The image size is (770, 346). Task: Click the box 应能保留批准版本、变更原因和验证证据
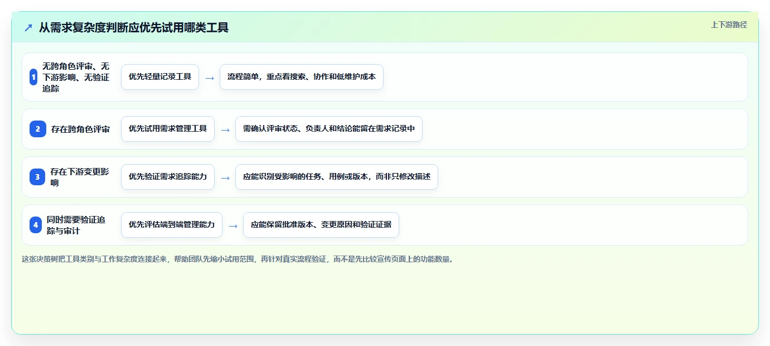pyautogui.click(x=321, y=225)
